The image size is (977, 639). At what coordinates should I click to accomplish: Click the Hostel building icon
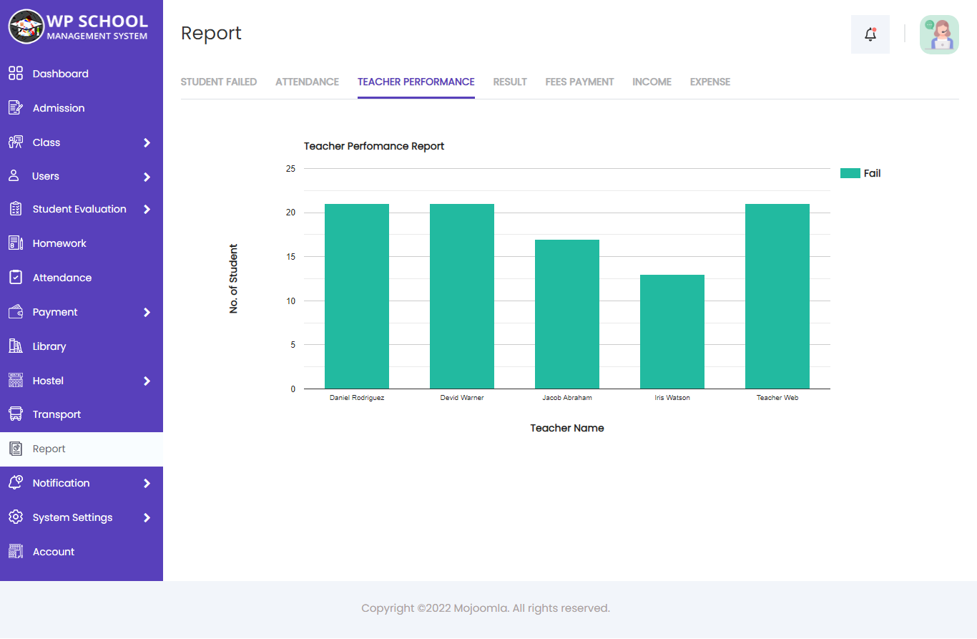tap(16, 381)
